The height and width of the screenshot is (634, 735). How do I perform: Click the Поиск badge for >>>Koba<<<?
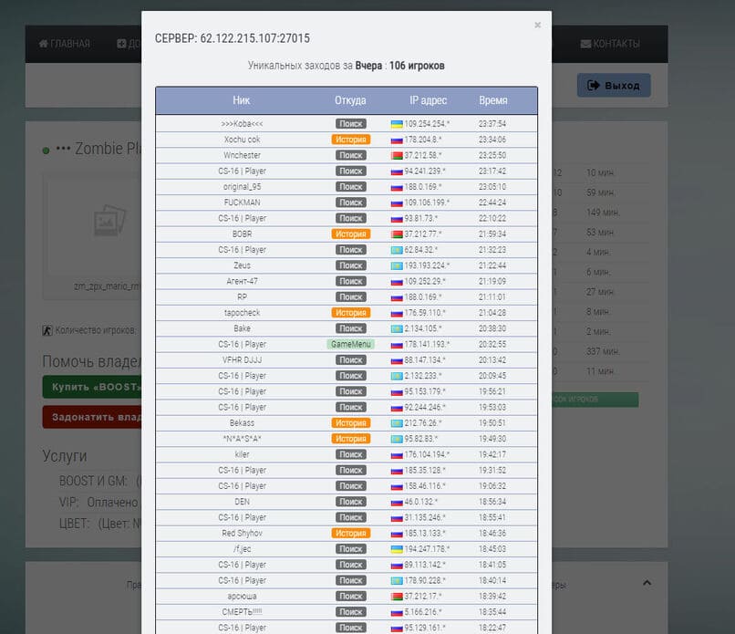(350, 124)
